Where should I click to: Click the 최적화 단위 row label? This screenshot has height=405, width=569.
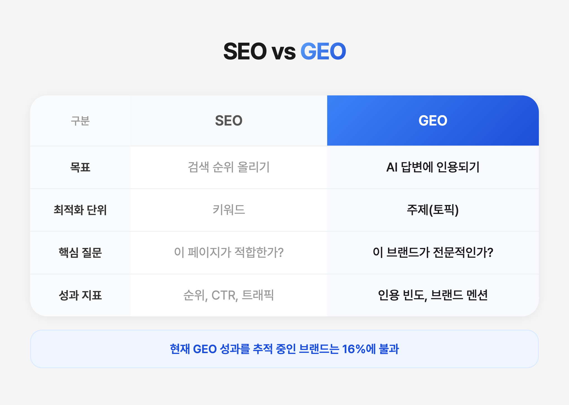click(80, 210)
